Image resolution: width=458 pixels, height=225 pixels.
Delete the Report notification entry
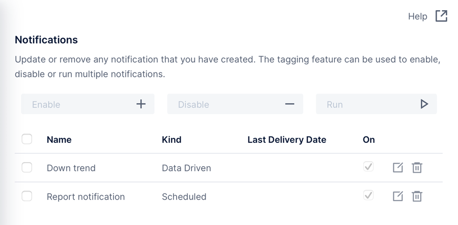pos(417,196)
